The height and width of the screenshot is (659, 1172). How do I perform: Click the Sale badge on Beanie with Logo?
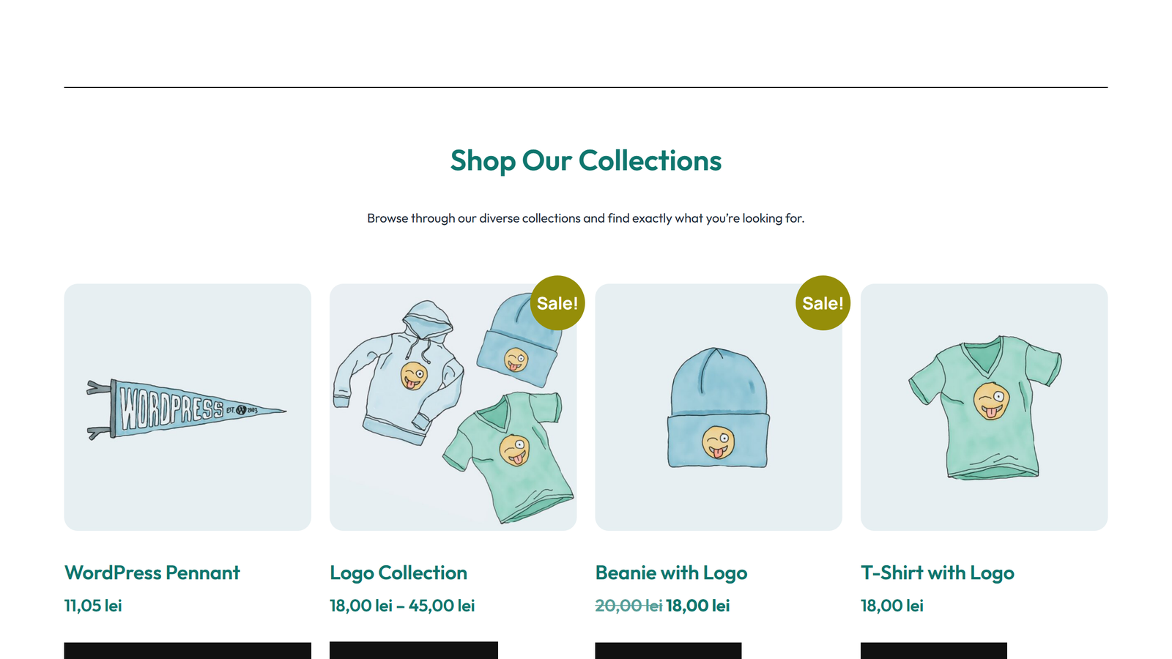click(x=823, y=302)
